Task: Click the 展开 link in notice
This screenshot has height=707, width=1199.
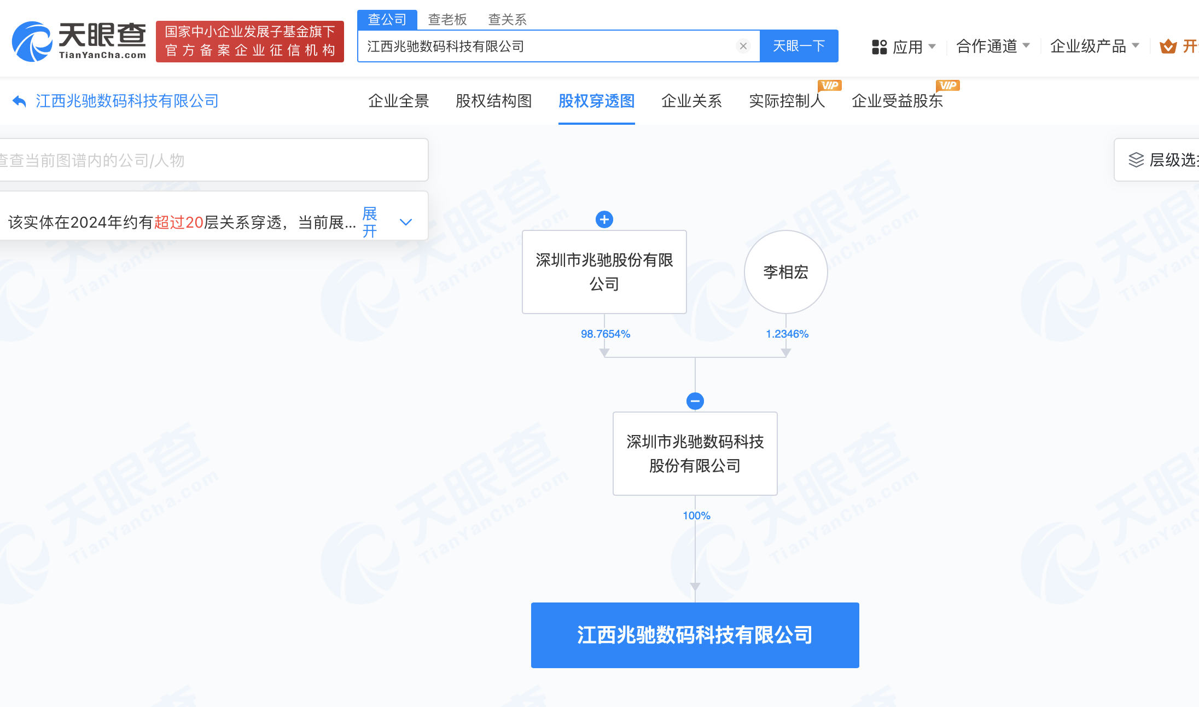Action: (x=370, y=222)
